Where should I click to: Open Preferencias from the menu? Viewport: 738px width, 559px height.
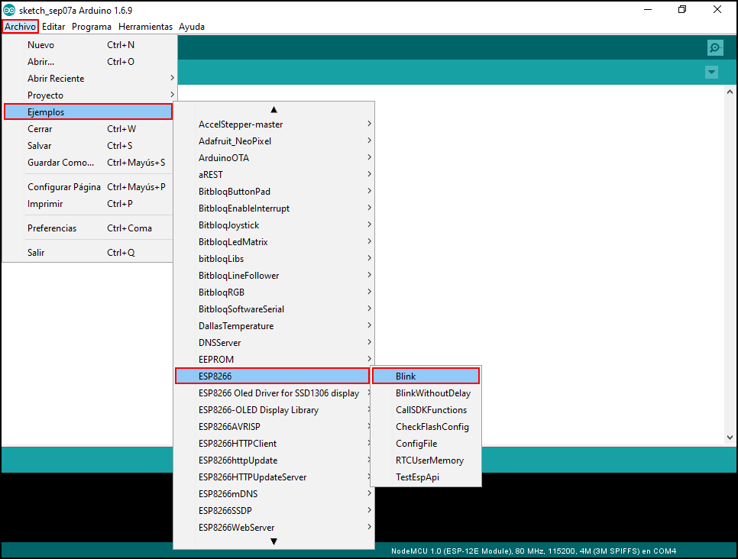(89, 228)
